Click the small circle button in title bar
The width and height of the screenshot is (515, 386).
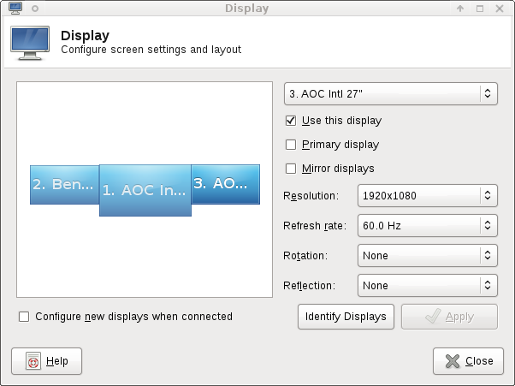tap(34, 9)
